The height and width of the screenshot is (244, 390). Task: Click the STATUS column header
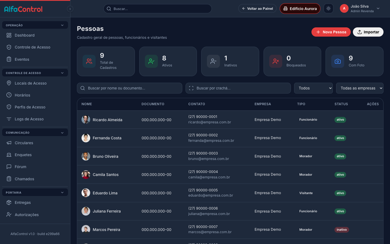click(341, 104)
